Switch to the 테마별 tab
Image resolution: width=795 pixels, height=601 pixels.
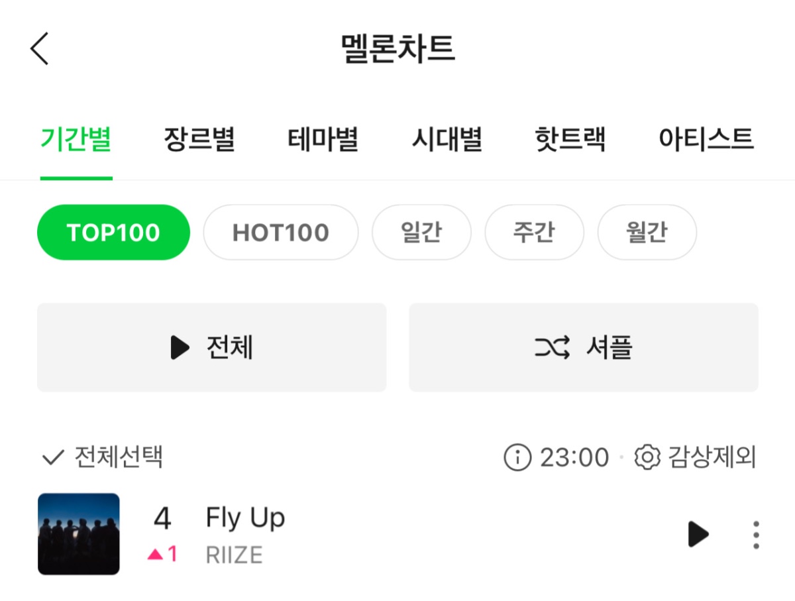[x=323, y=140]
